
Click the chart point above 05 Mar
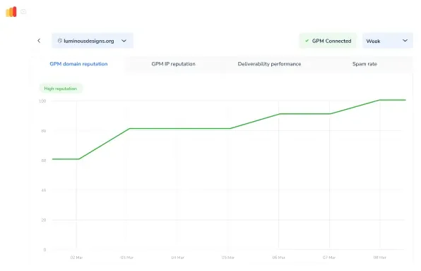coord(230,128)
